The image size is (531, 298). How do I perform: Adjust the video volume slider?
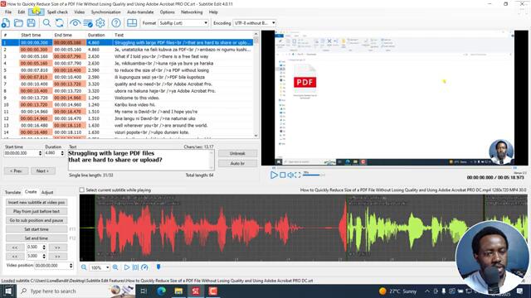coord(314,175)
